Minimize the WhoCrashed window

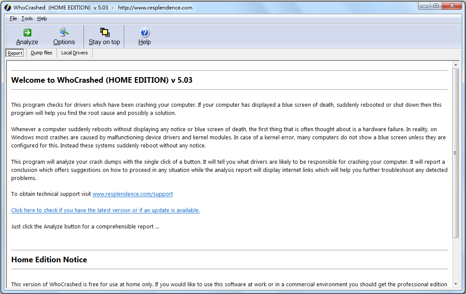(x=424, y=6)
